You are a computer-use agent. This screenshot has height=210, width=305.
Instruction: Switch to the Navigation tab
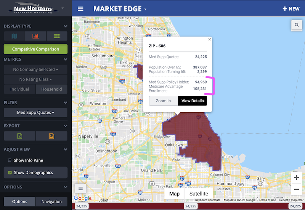click(x=51, y=202)
